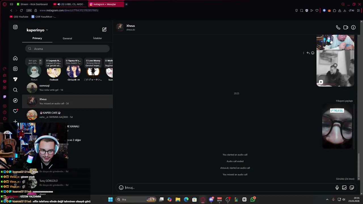Image resolution: width=363 pixels, height=204 pixels.
Task: Expand kaperinyo account switcher dropdown
Action: pos(37,30)
